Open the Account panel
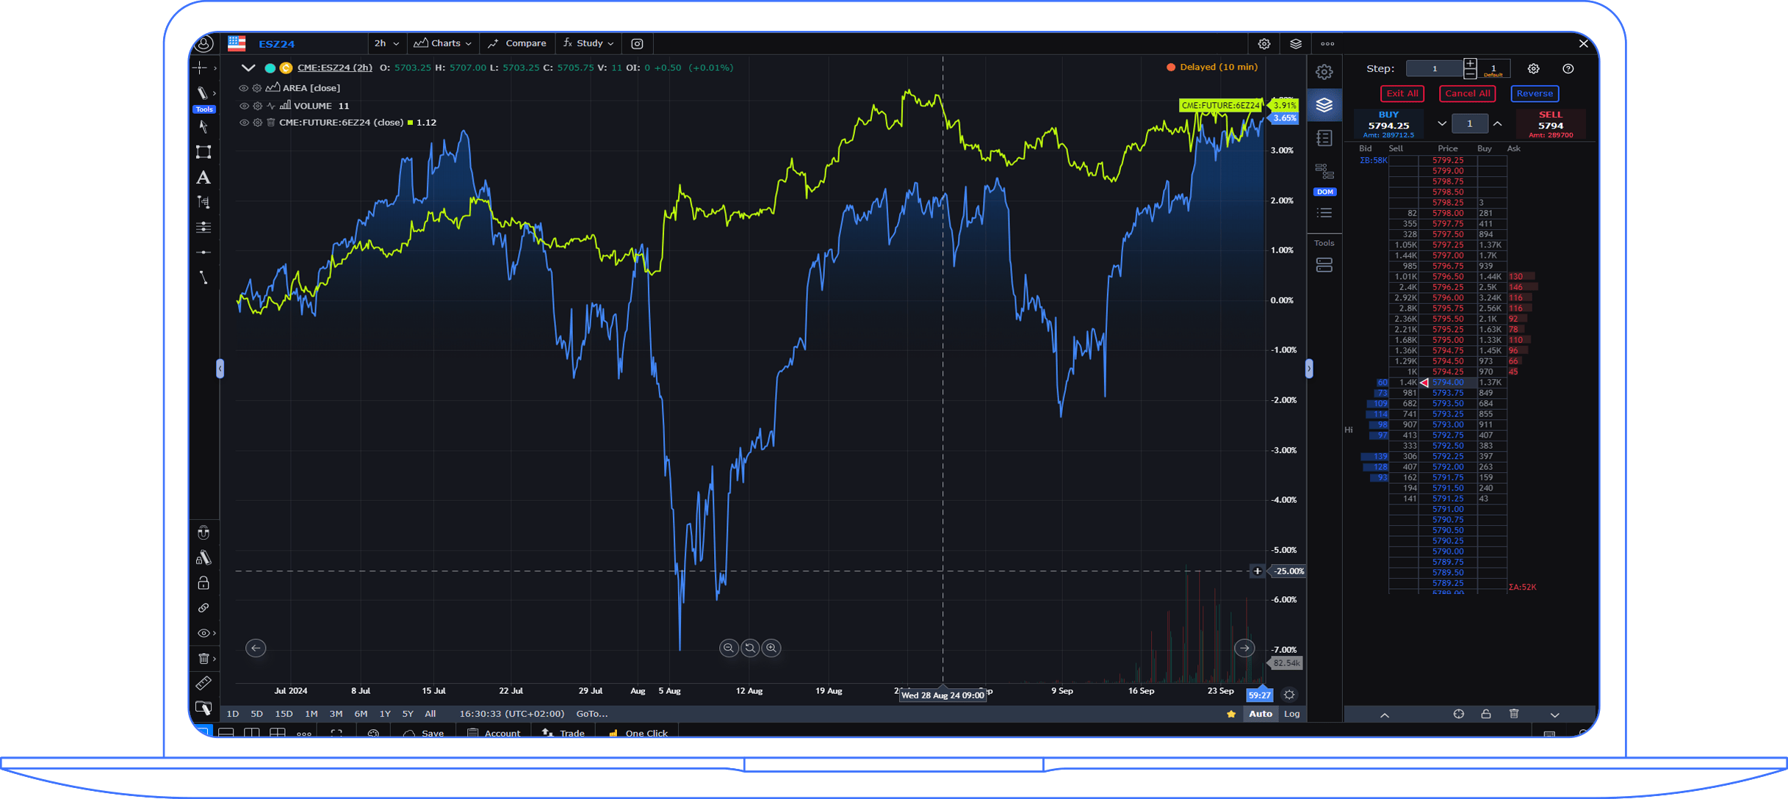The height and width of the screenshot is (799, 1788). (x=494, y=733)
